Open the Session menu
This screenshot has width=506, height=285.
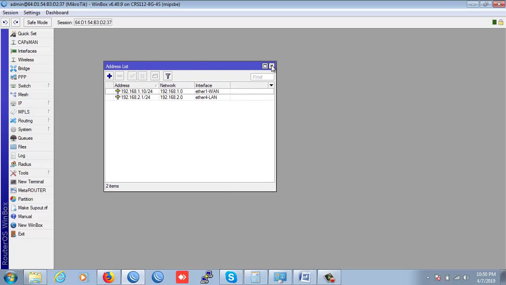10,13
